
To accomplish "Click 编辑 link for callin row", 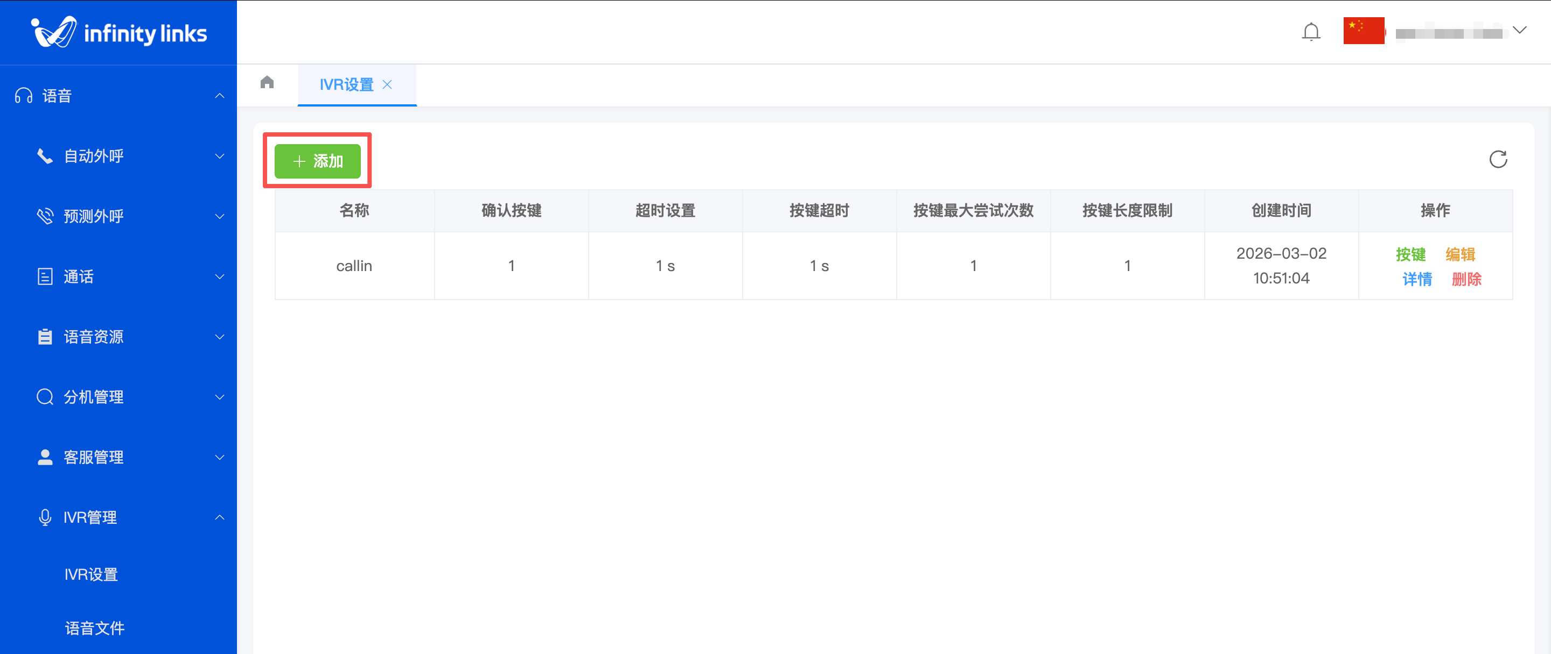I will [x=1460, y=254].
